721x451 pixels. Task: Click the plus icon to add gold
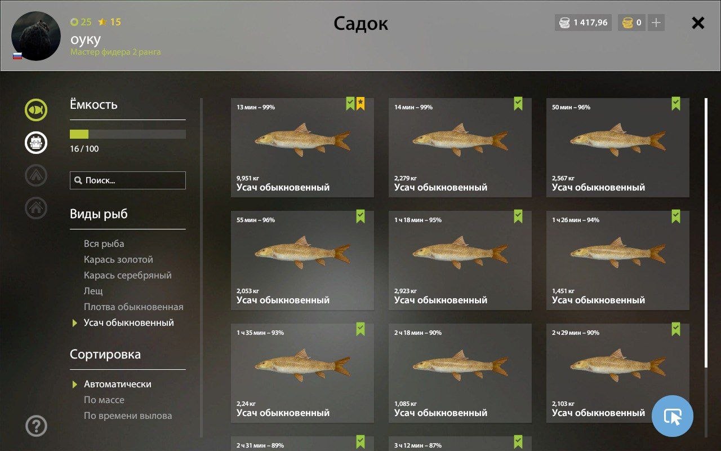[656, 23]
